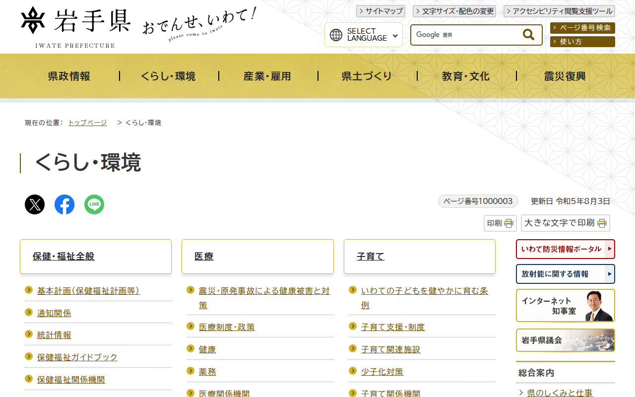Open 子育て支援・制度 link
This screenshot has width=635, height=397.
pos(393,327)
